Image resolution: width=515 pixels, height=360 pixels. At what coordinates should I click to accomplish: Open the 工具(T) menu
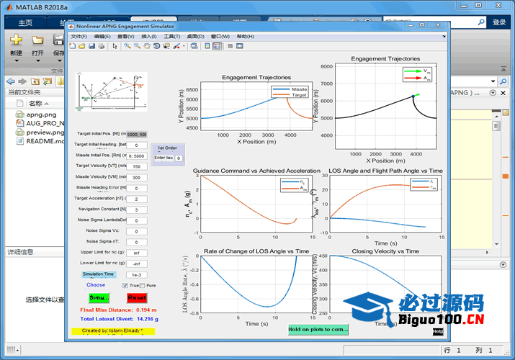click(x=171, y=36)
